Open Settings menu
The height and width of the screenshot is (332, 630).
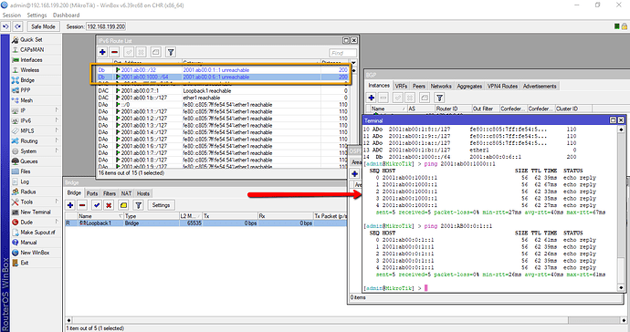(37, 15)
